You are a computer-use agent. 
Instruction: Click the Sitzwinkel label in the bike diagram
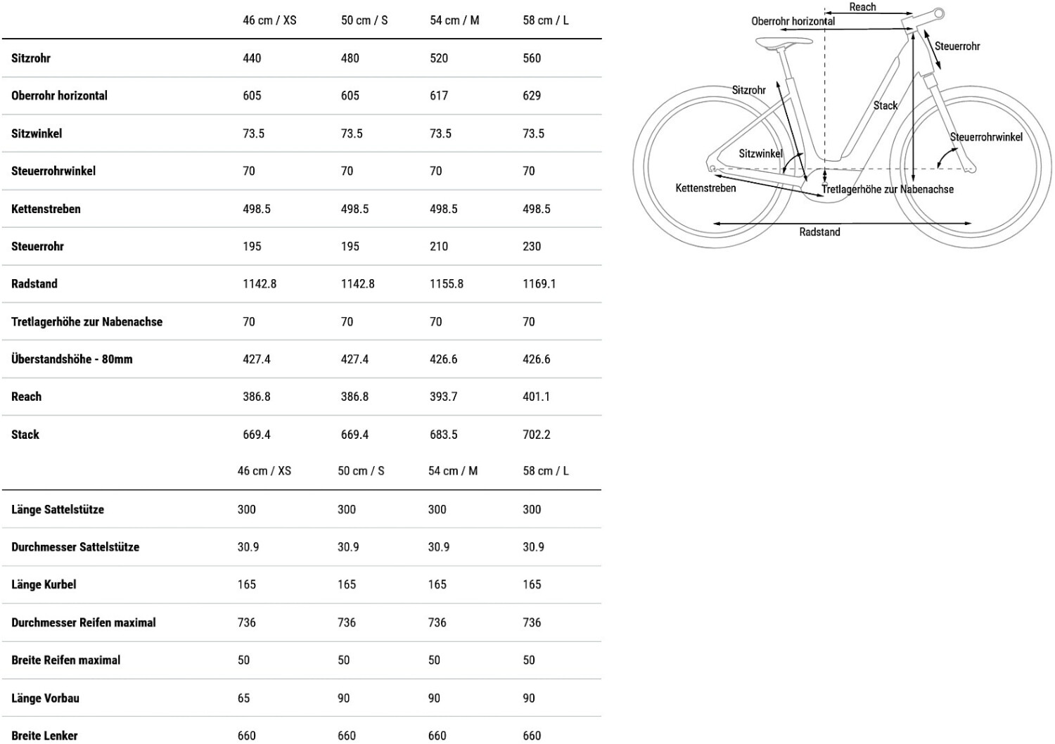[760, 153]
